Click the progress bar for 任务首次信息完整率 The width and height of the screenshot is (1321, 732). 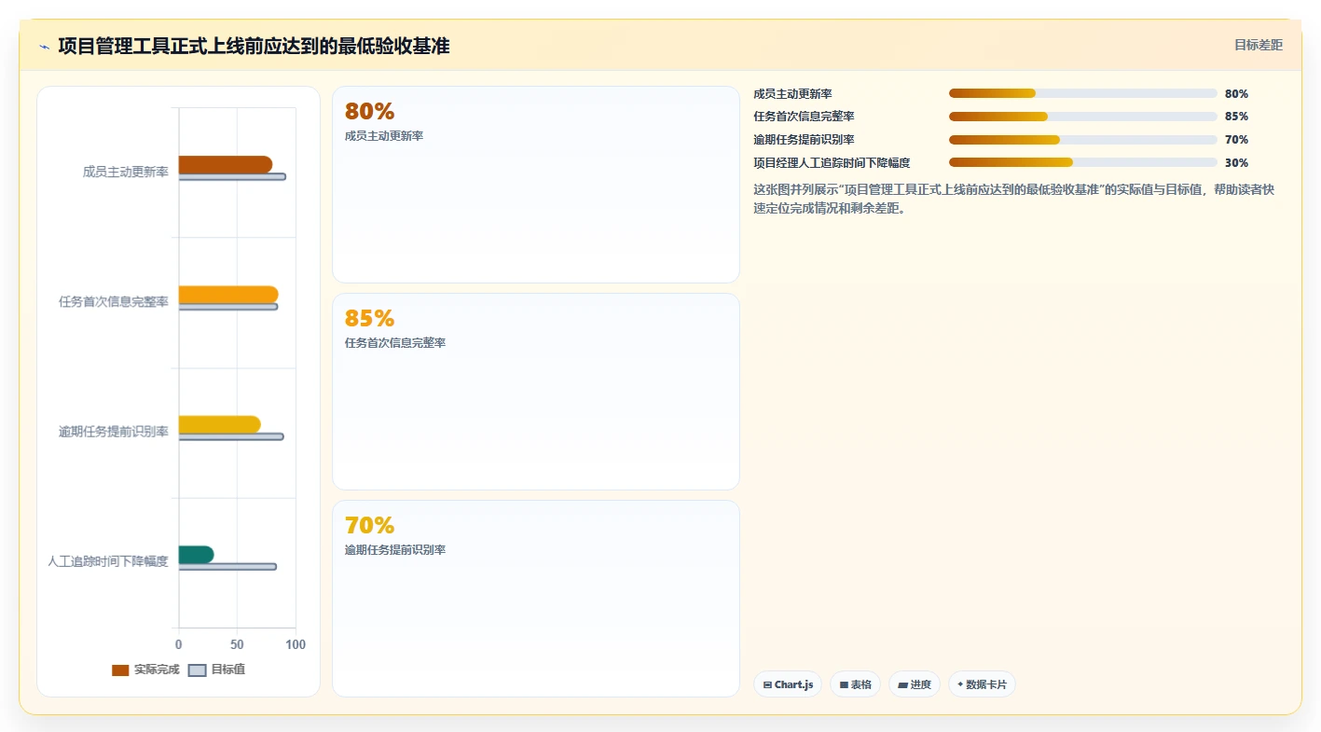(1083, 117)
